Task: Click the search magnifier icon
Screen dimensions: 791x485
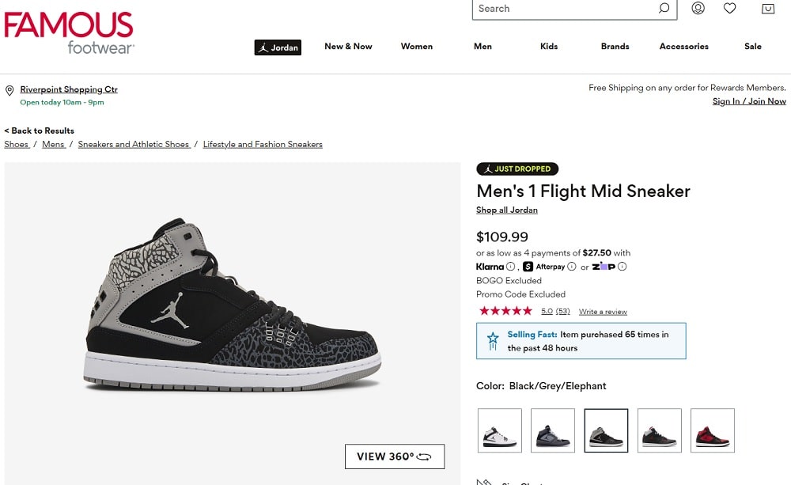Action: 664,9
